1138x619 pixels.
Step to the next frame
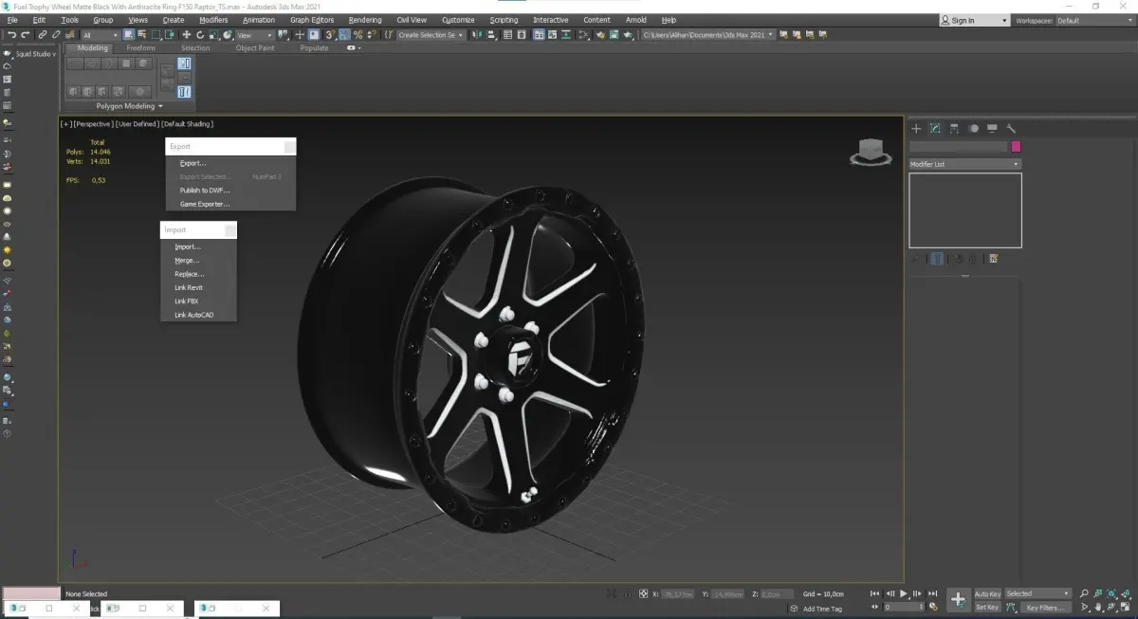[x=917, y=593]
